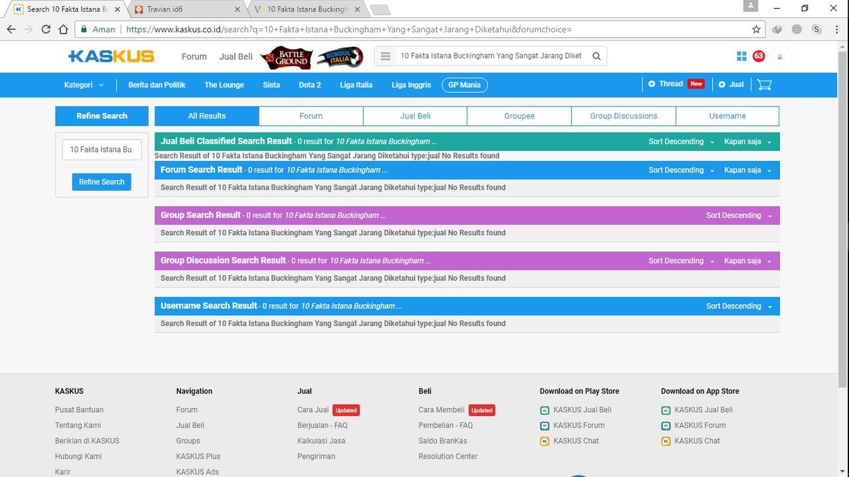849x477 pixels.
Task: Click Jual Beli in the top header
Action: tap(236, 57)
